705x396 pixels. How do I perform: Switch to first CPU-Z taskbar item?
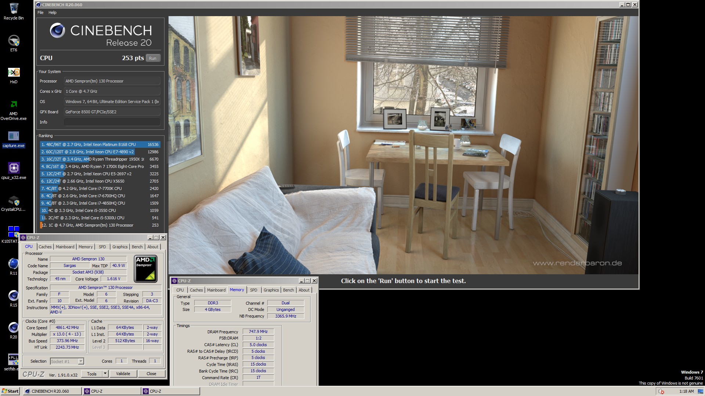pos(112,391)
